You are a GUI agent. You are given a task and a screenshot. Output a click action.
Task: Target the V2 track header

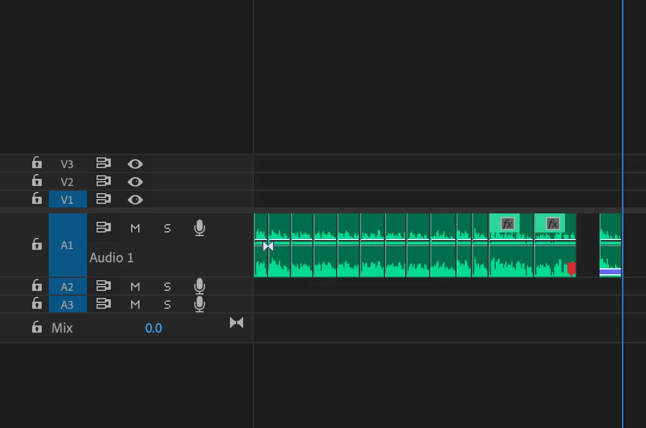[67, 182]
